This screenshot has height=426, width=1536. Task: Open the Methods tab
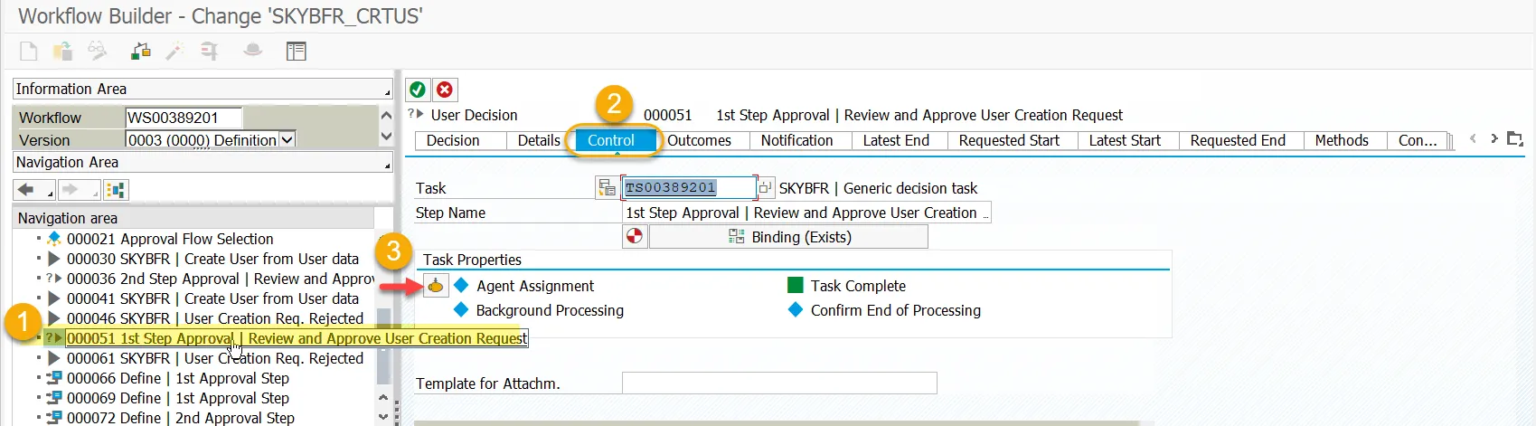pyautogui.click(x=1342, y=140)
